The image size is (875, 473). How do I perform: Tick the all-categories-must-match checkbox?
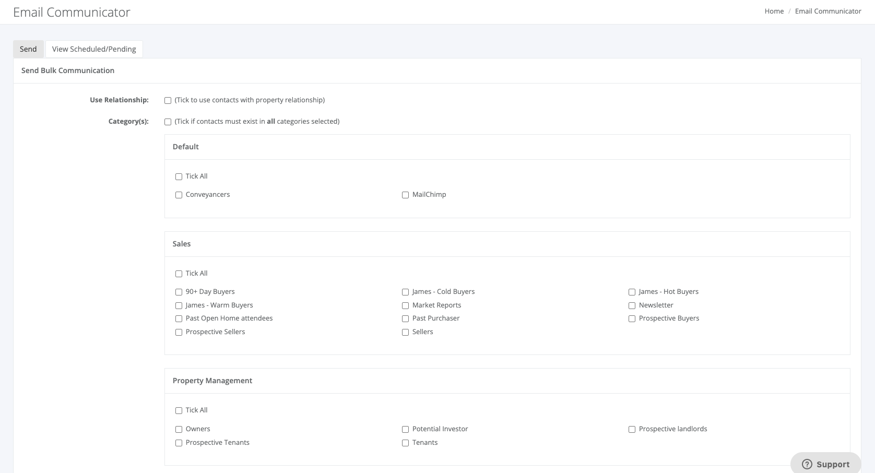(168, 122)
